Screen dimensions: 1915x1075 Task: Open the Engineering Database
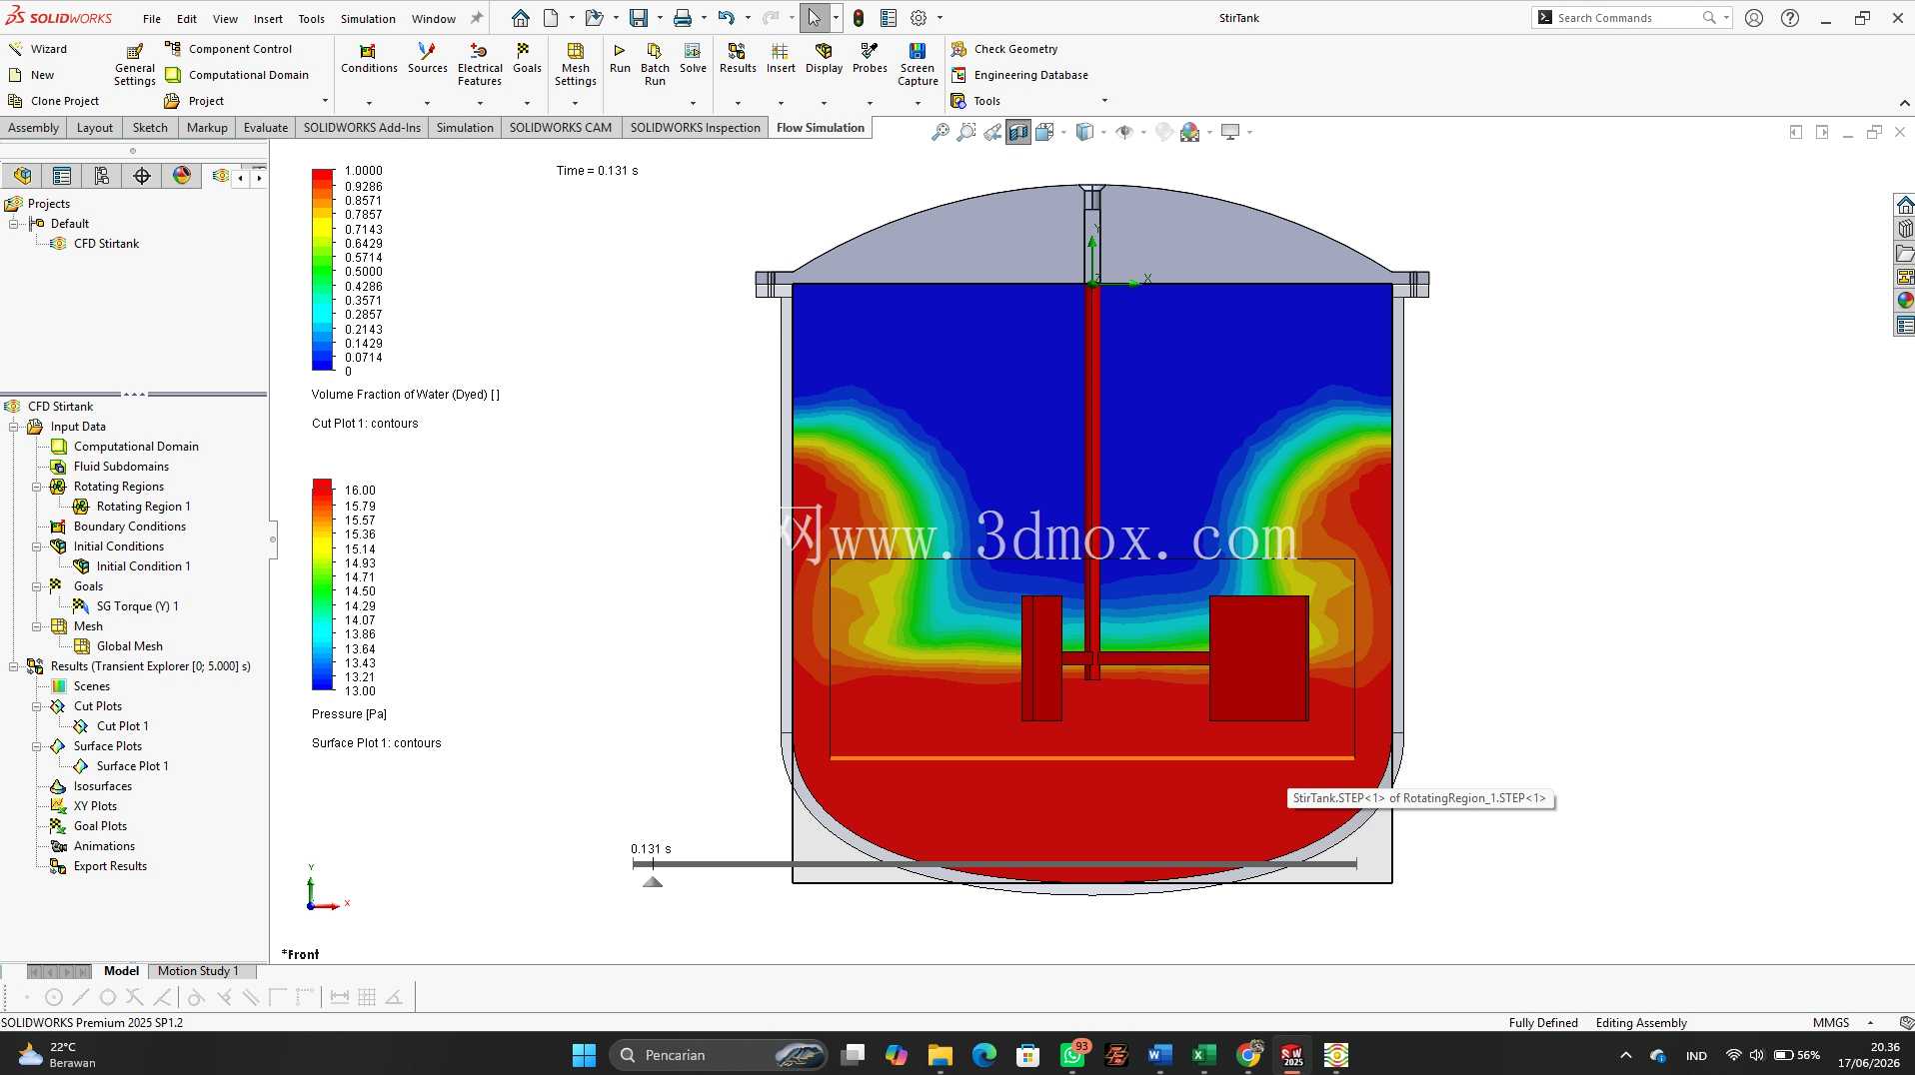coord(1018,75)
